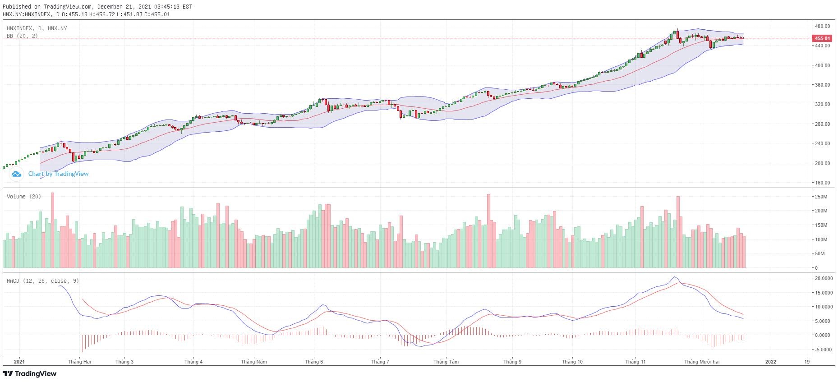The width and height of the screenshot is (838, 382).
Task: Click the 250M volume scale label
Action: coord(821,197)
